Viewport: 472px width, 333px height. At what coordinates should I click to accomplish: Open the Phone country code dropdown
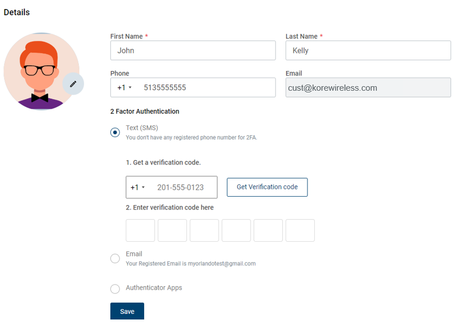[x=124, y=88]
